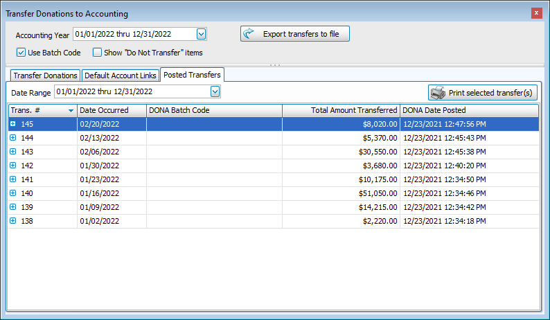
Task: Close the Transfer Donations window
Action: 536,13
